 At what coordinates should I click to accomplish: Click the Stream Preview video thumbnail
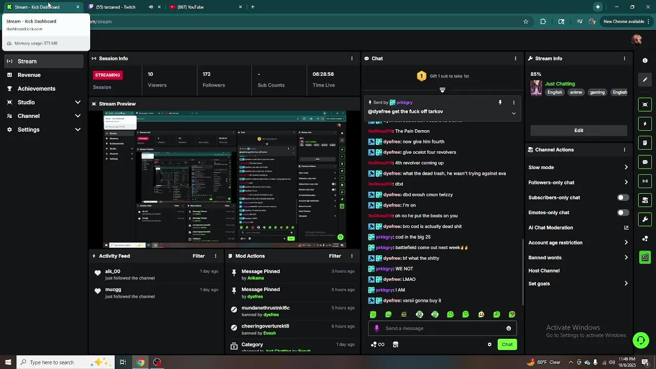225,179
